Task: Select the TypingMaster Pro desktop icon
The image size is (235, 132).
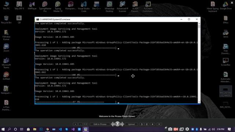Action: click(x=45, y=7)
